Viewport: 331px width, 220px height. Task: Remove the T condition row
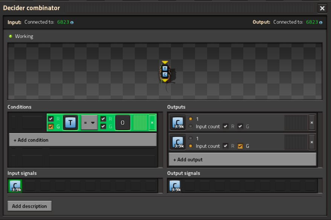[152, 123]
